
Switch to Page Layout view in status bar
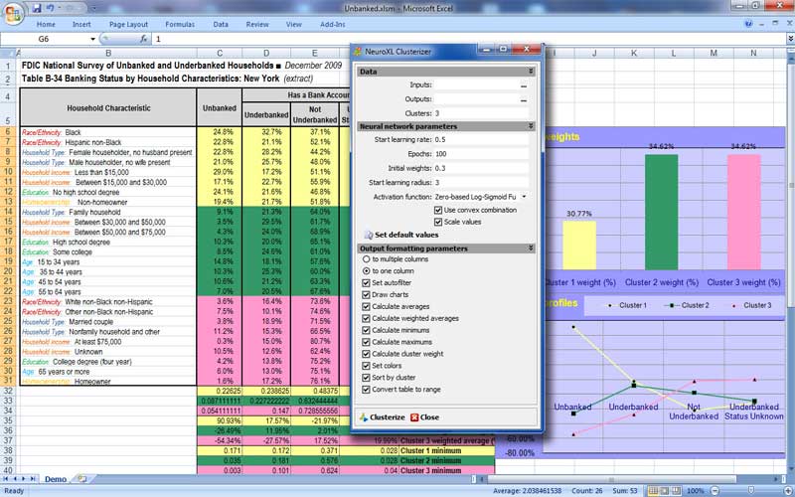(x=666, y=491)
